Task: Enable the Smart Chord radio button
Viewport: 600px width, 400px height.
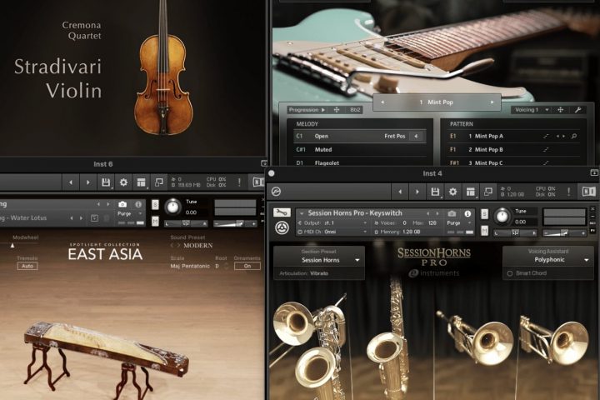Action: click(510, 273)
